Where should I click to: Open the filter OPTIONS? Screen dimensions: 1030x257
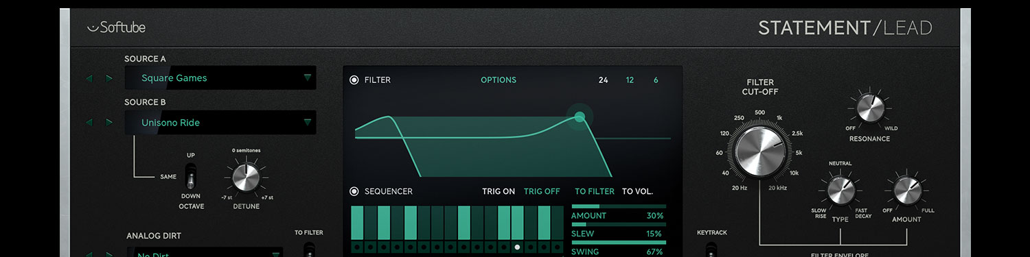(x=499, y=80)
